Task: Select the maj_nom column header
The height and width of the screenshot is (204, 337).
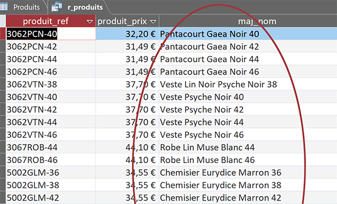Action: [248, 21]
